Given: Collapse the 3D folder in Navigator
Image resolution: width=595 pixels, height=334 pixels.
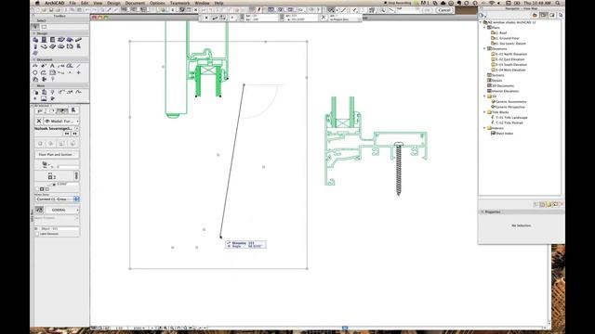Looking at the screenshot, I should (x=484, y=96).
